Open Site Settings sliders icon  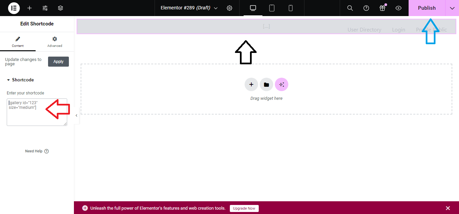[x=45, y=8]
